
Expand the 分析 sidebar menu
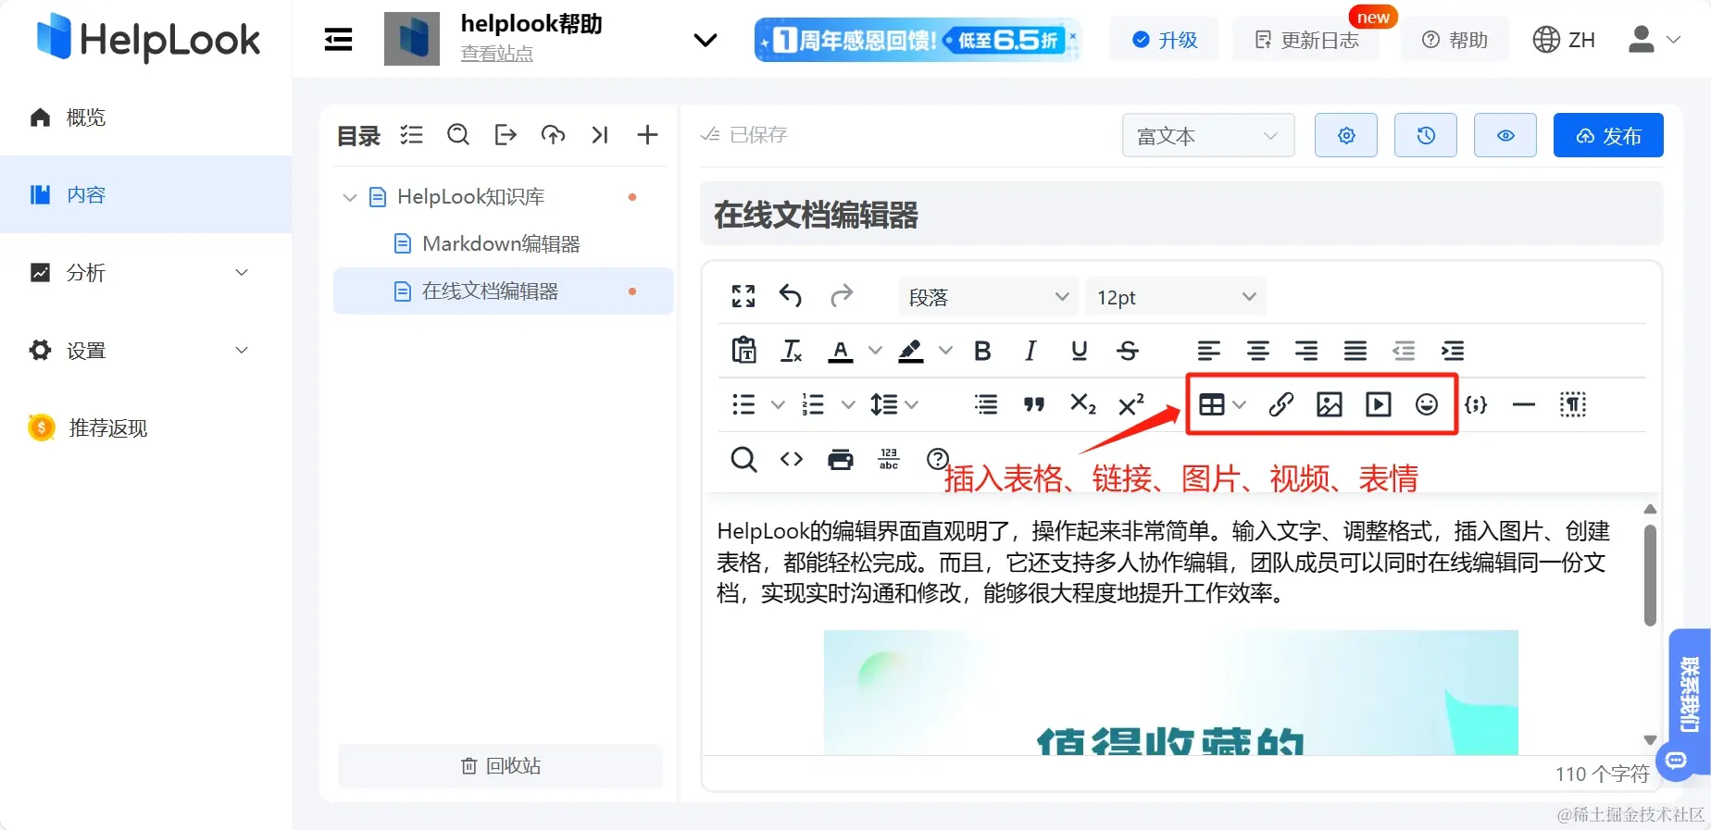click(x=145, y=272)
